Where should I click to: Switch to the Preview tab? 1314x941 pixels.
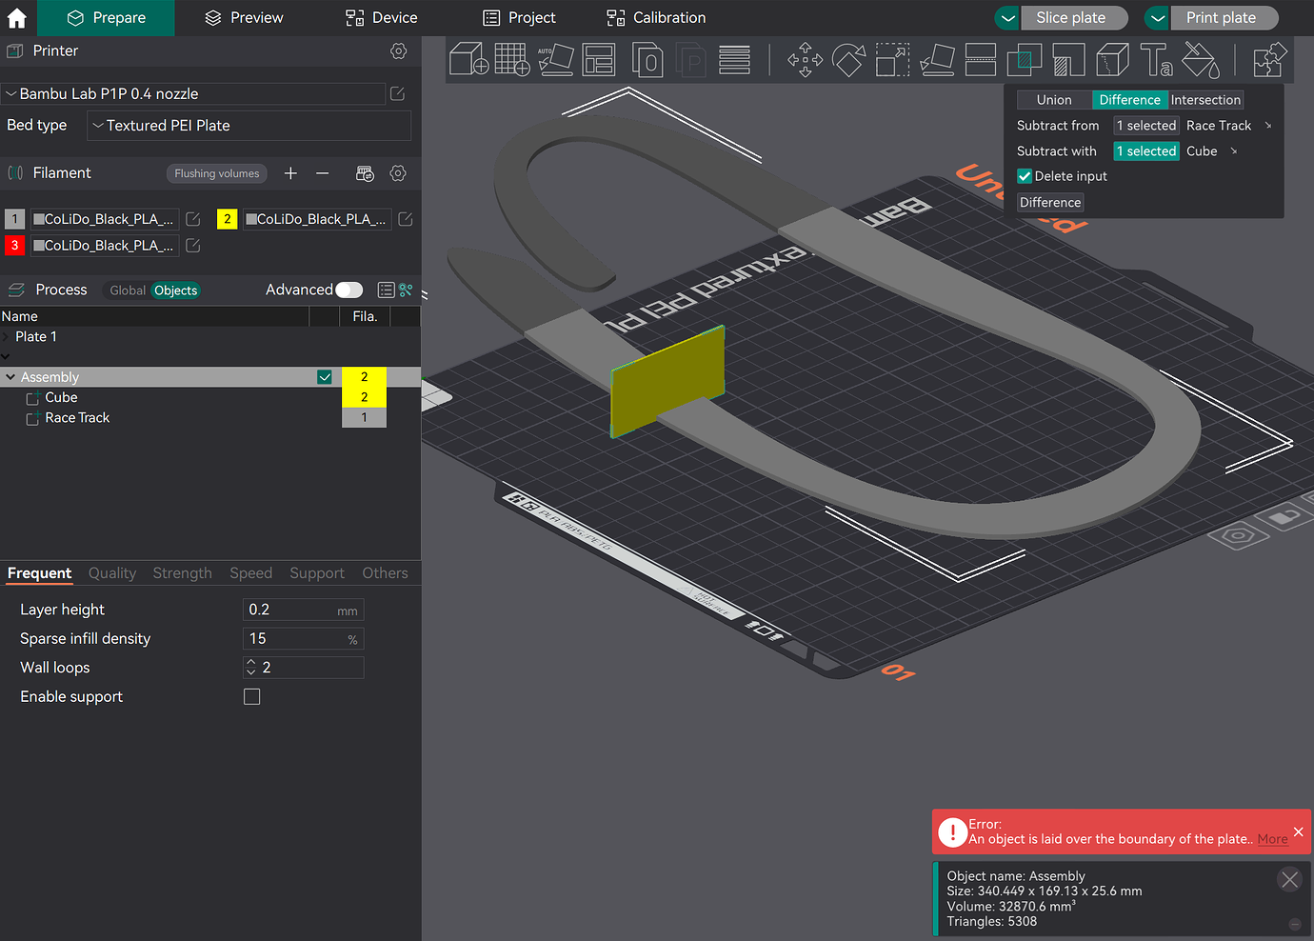[245, 17]
